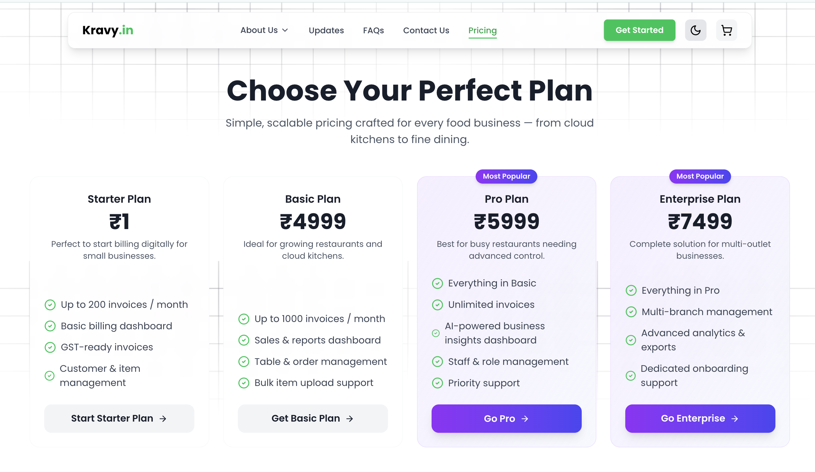Click the Most Popular badge on Pro Plan
Viewport: 815px width, 472px height.
[506, 176]
